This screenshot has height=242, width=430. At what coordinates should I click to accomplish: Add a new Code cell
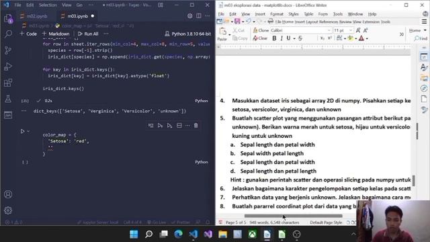pos(28,34)
